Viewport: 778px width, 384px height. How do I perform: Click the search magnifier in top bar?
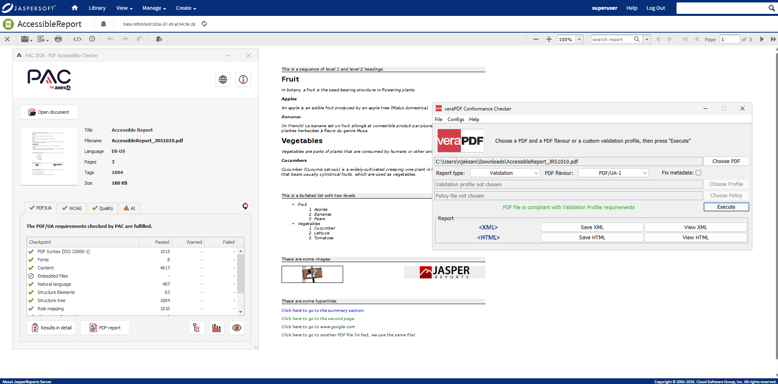[771, 8]
